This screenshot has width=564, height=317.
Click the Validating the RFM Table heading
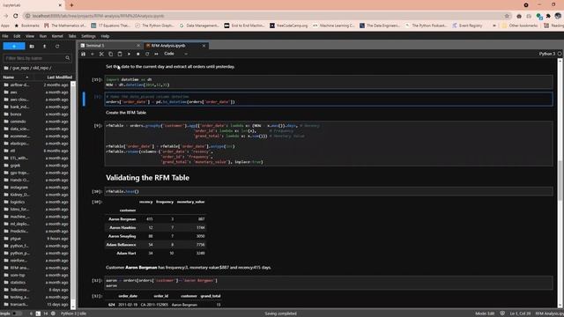[147, 178]
